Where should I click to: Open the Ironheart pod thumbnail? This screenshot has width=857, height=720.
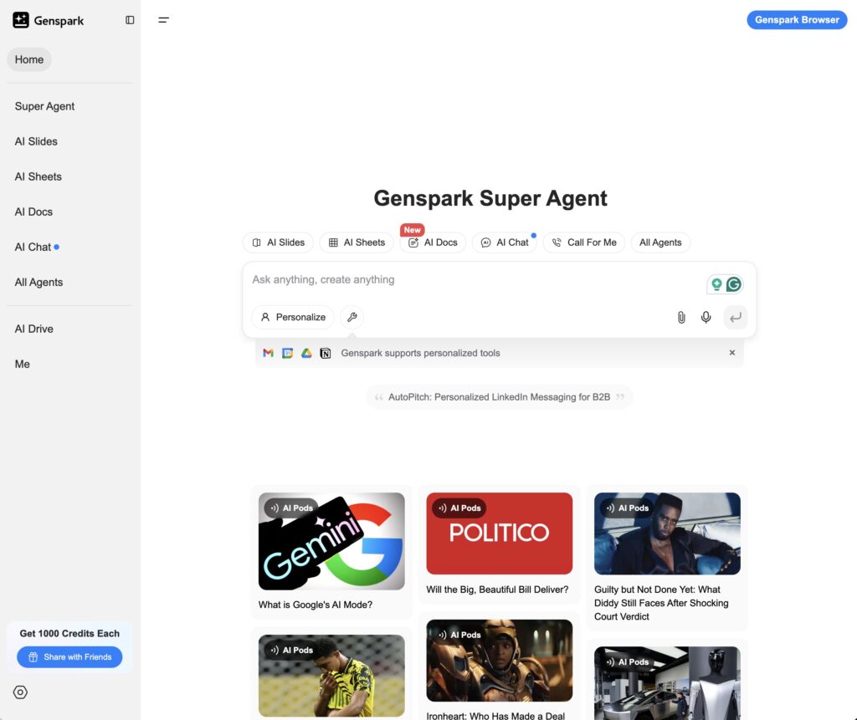click(x=500, y=661)
